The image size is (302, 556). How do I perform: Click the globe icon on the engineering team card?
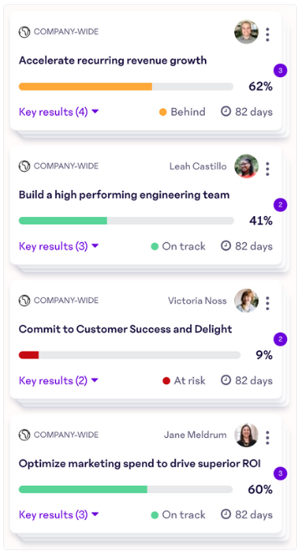(x=24, y=167)
